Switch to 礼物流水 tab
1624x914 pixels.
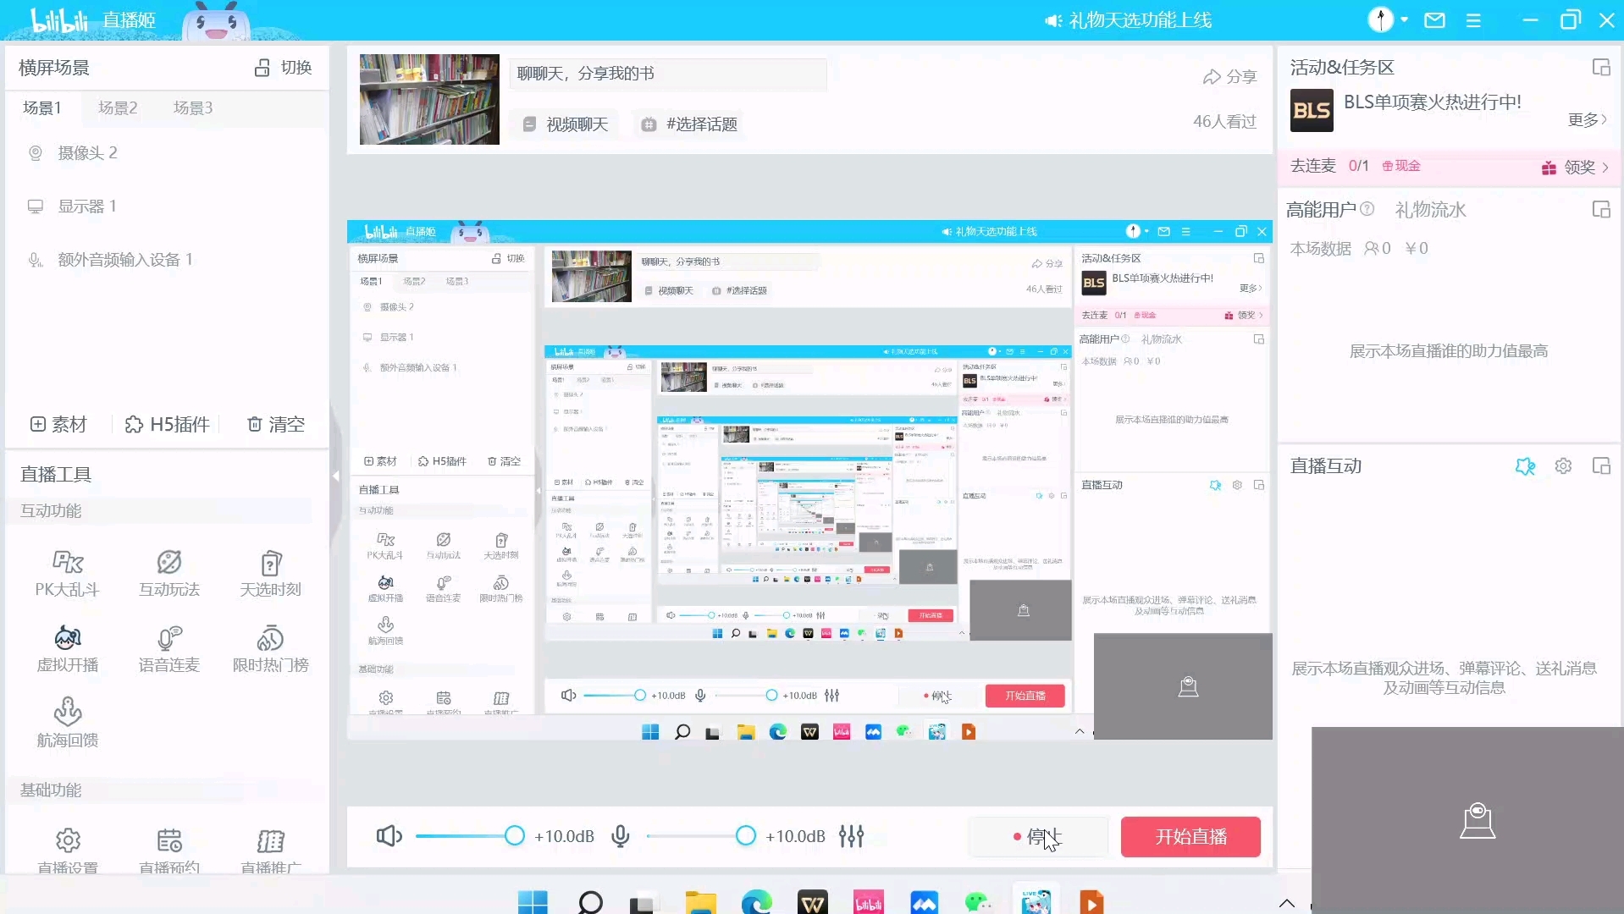(1430, 209)
